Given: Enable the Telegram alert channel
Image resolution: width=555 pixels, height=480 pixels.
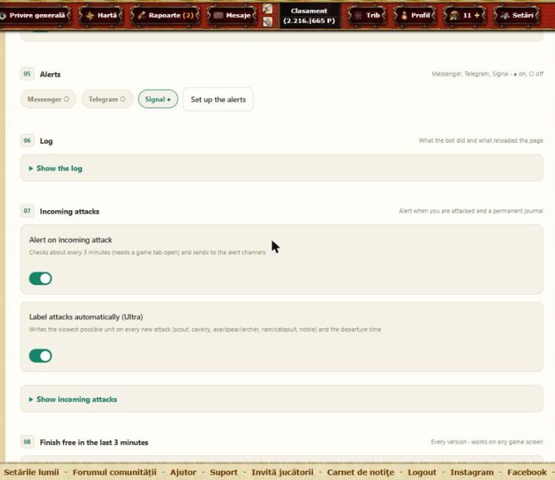Looking at the screenshot, I should [x=107, y=99].
